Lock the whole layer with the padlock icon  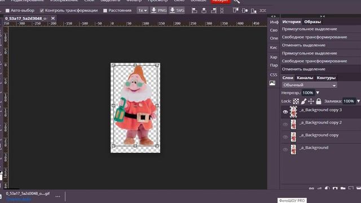[x=319, y=101]
